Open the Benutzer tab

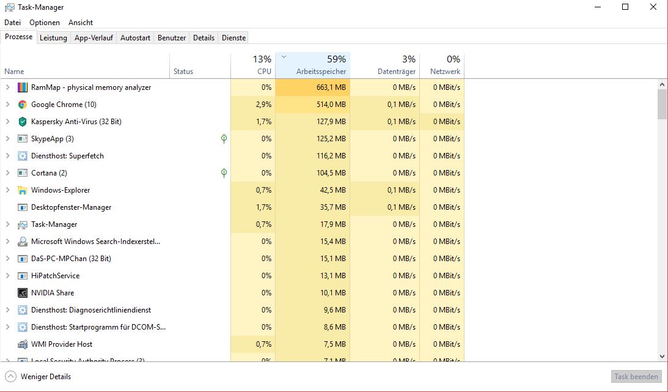click(172, 38)
